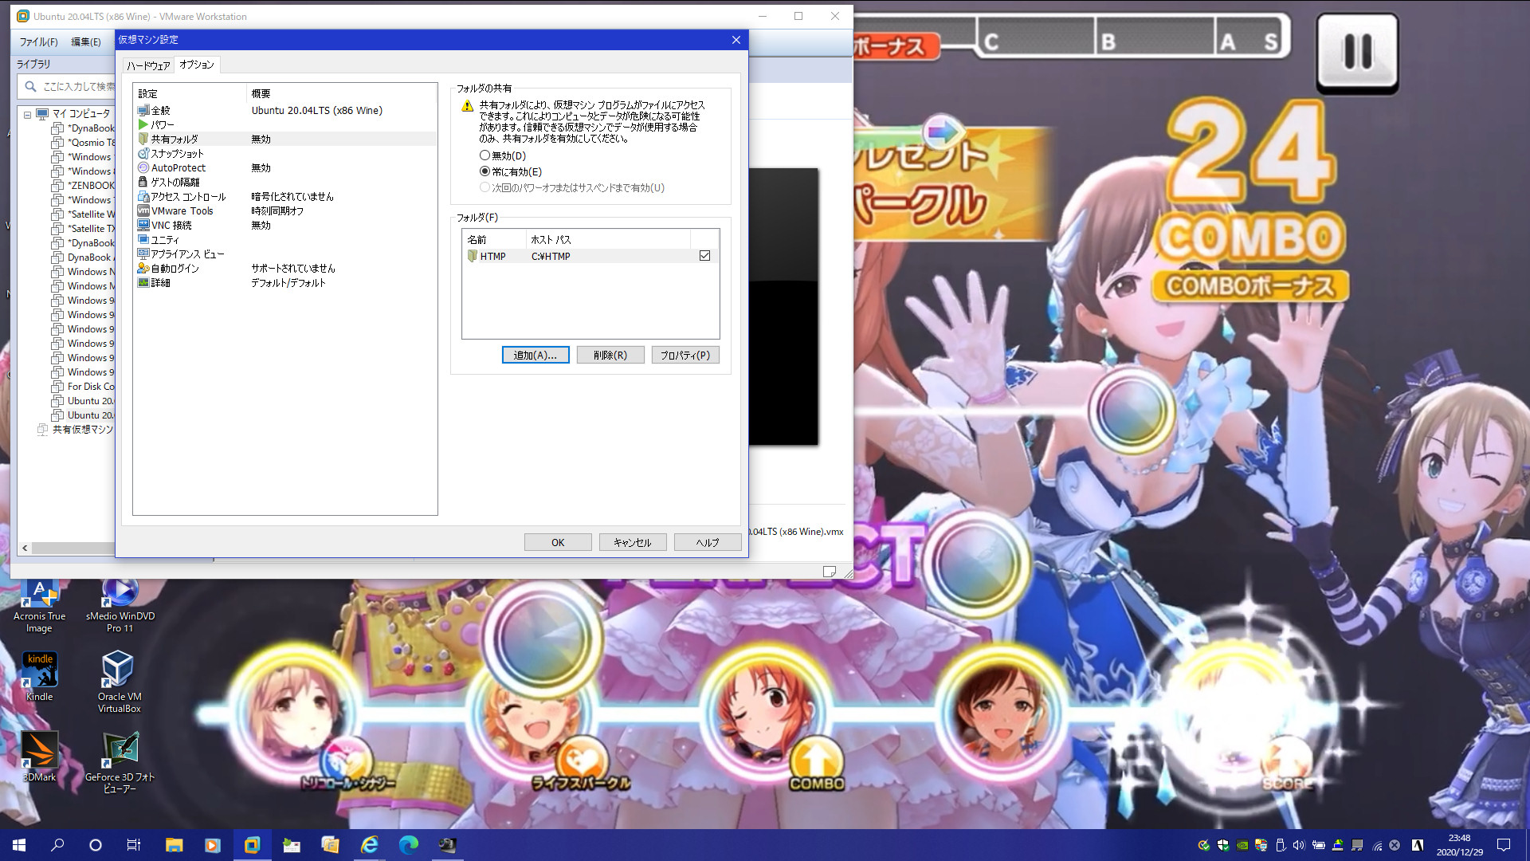Open Oracle VM VirtualBox desktop shortcut
This screenshot has width=1530, height=861.
pyautogui.click(x=120, y=682)
